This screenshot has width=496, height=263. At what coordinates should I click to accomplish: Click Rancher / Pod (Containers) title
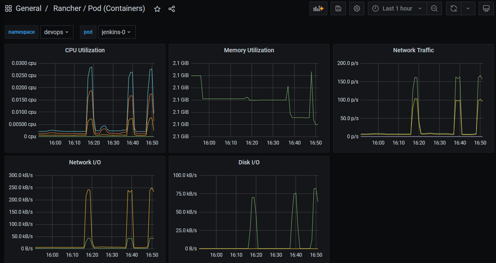99,8
